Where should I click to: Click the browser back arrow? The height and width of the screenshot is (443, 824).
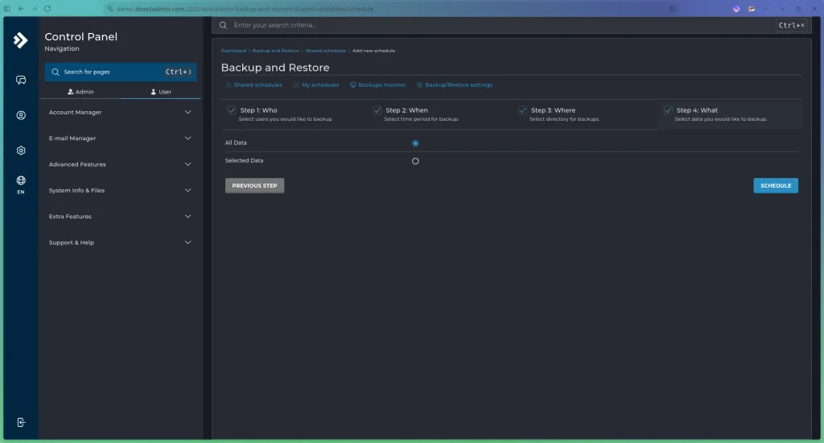coord(21,8)
